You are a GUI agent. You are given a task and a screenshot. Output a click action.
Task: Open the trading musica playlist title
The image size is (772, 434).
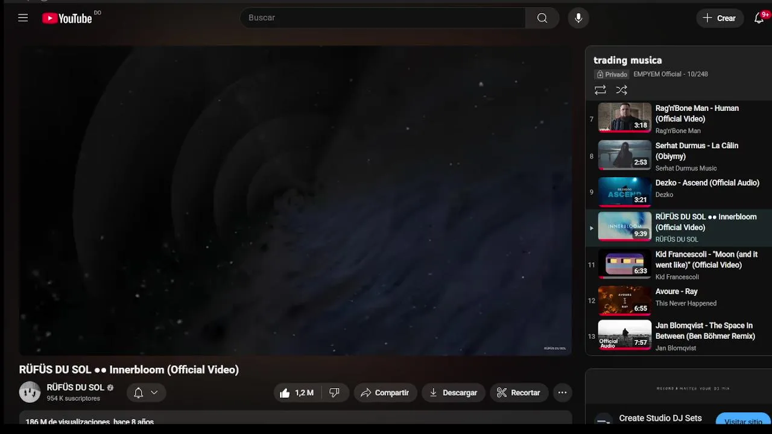tap(628, 60)
